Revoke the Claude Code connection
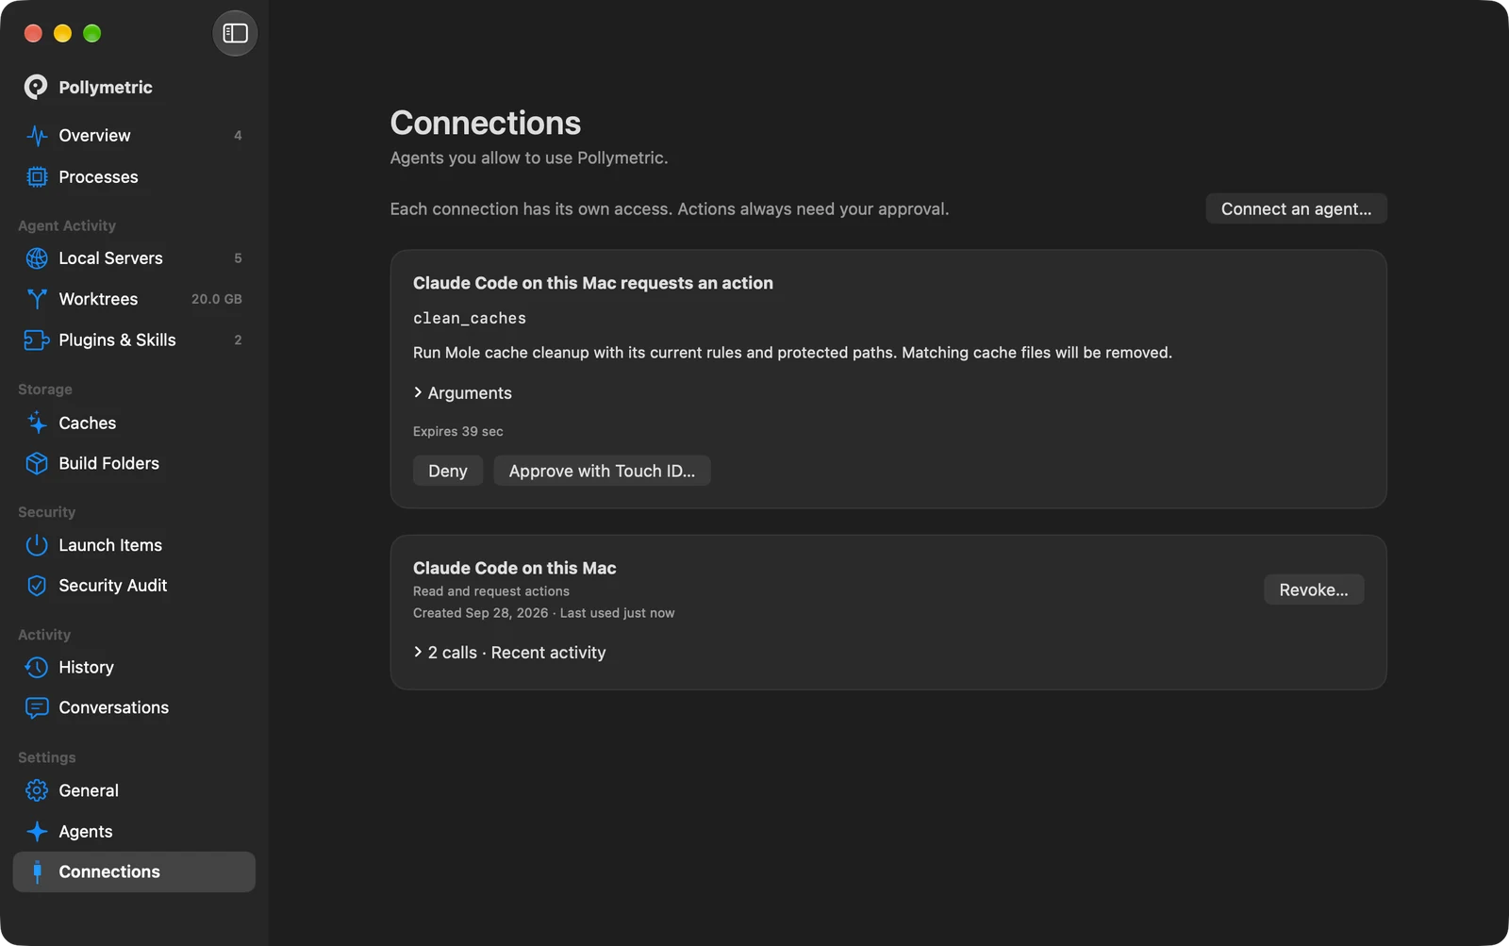 pyautogui.click(x=1314, y=589)
